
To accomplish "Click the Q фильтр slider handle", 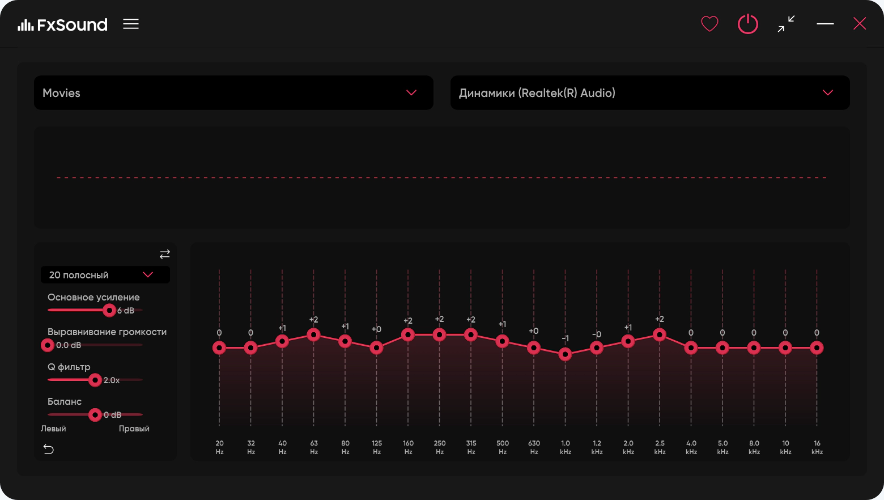I will [x=95, y=380].
